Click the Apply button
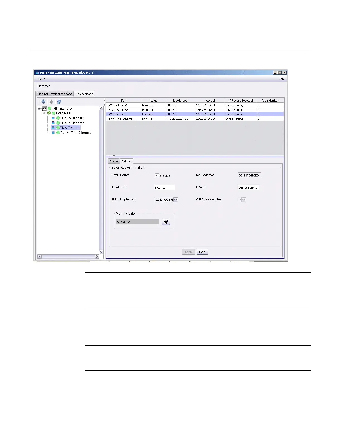This screenshot has height=441, width=341. (188, 252)
